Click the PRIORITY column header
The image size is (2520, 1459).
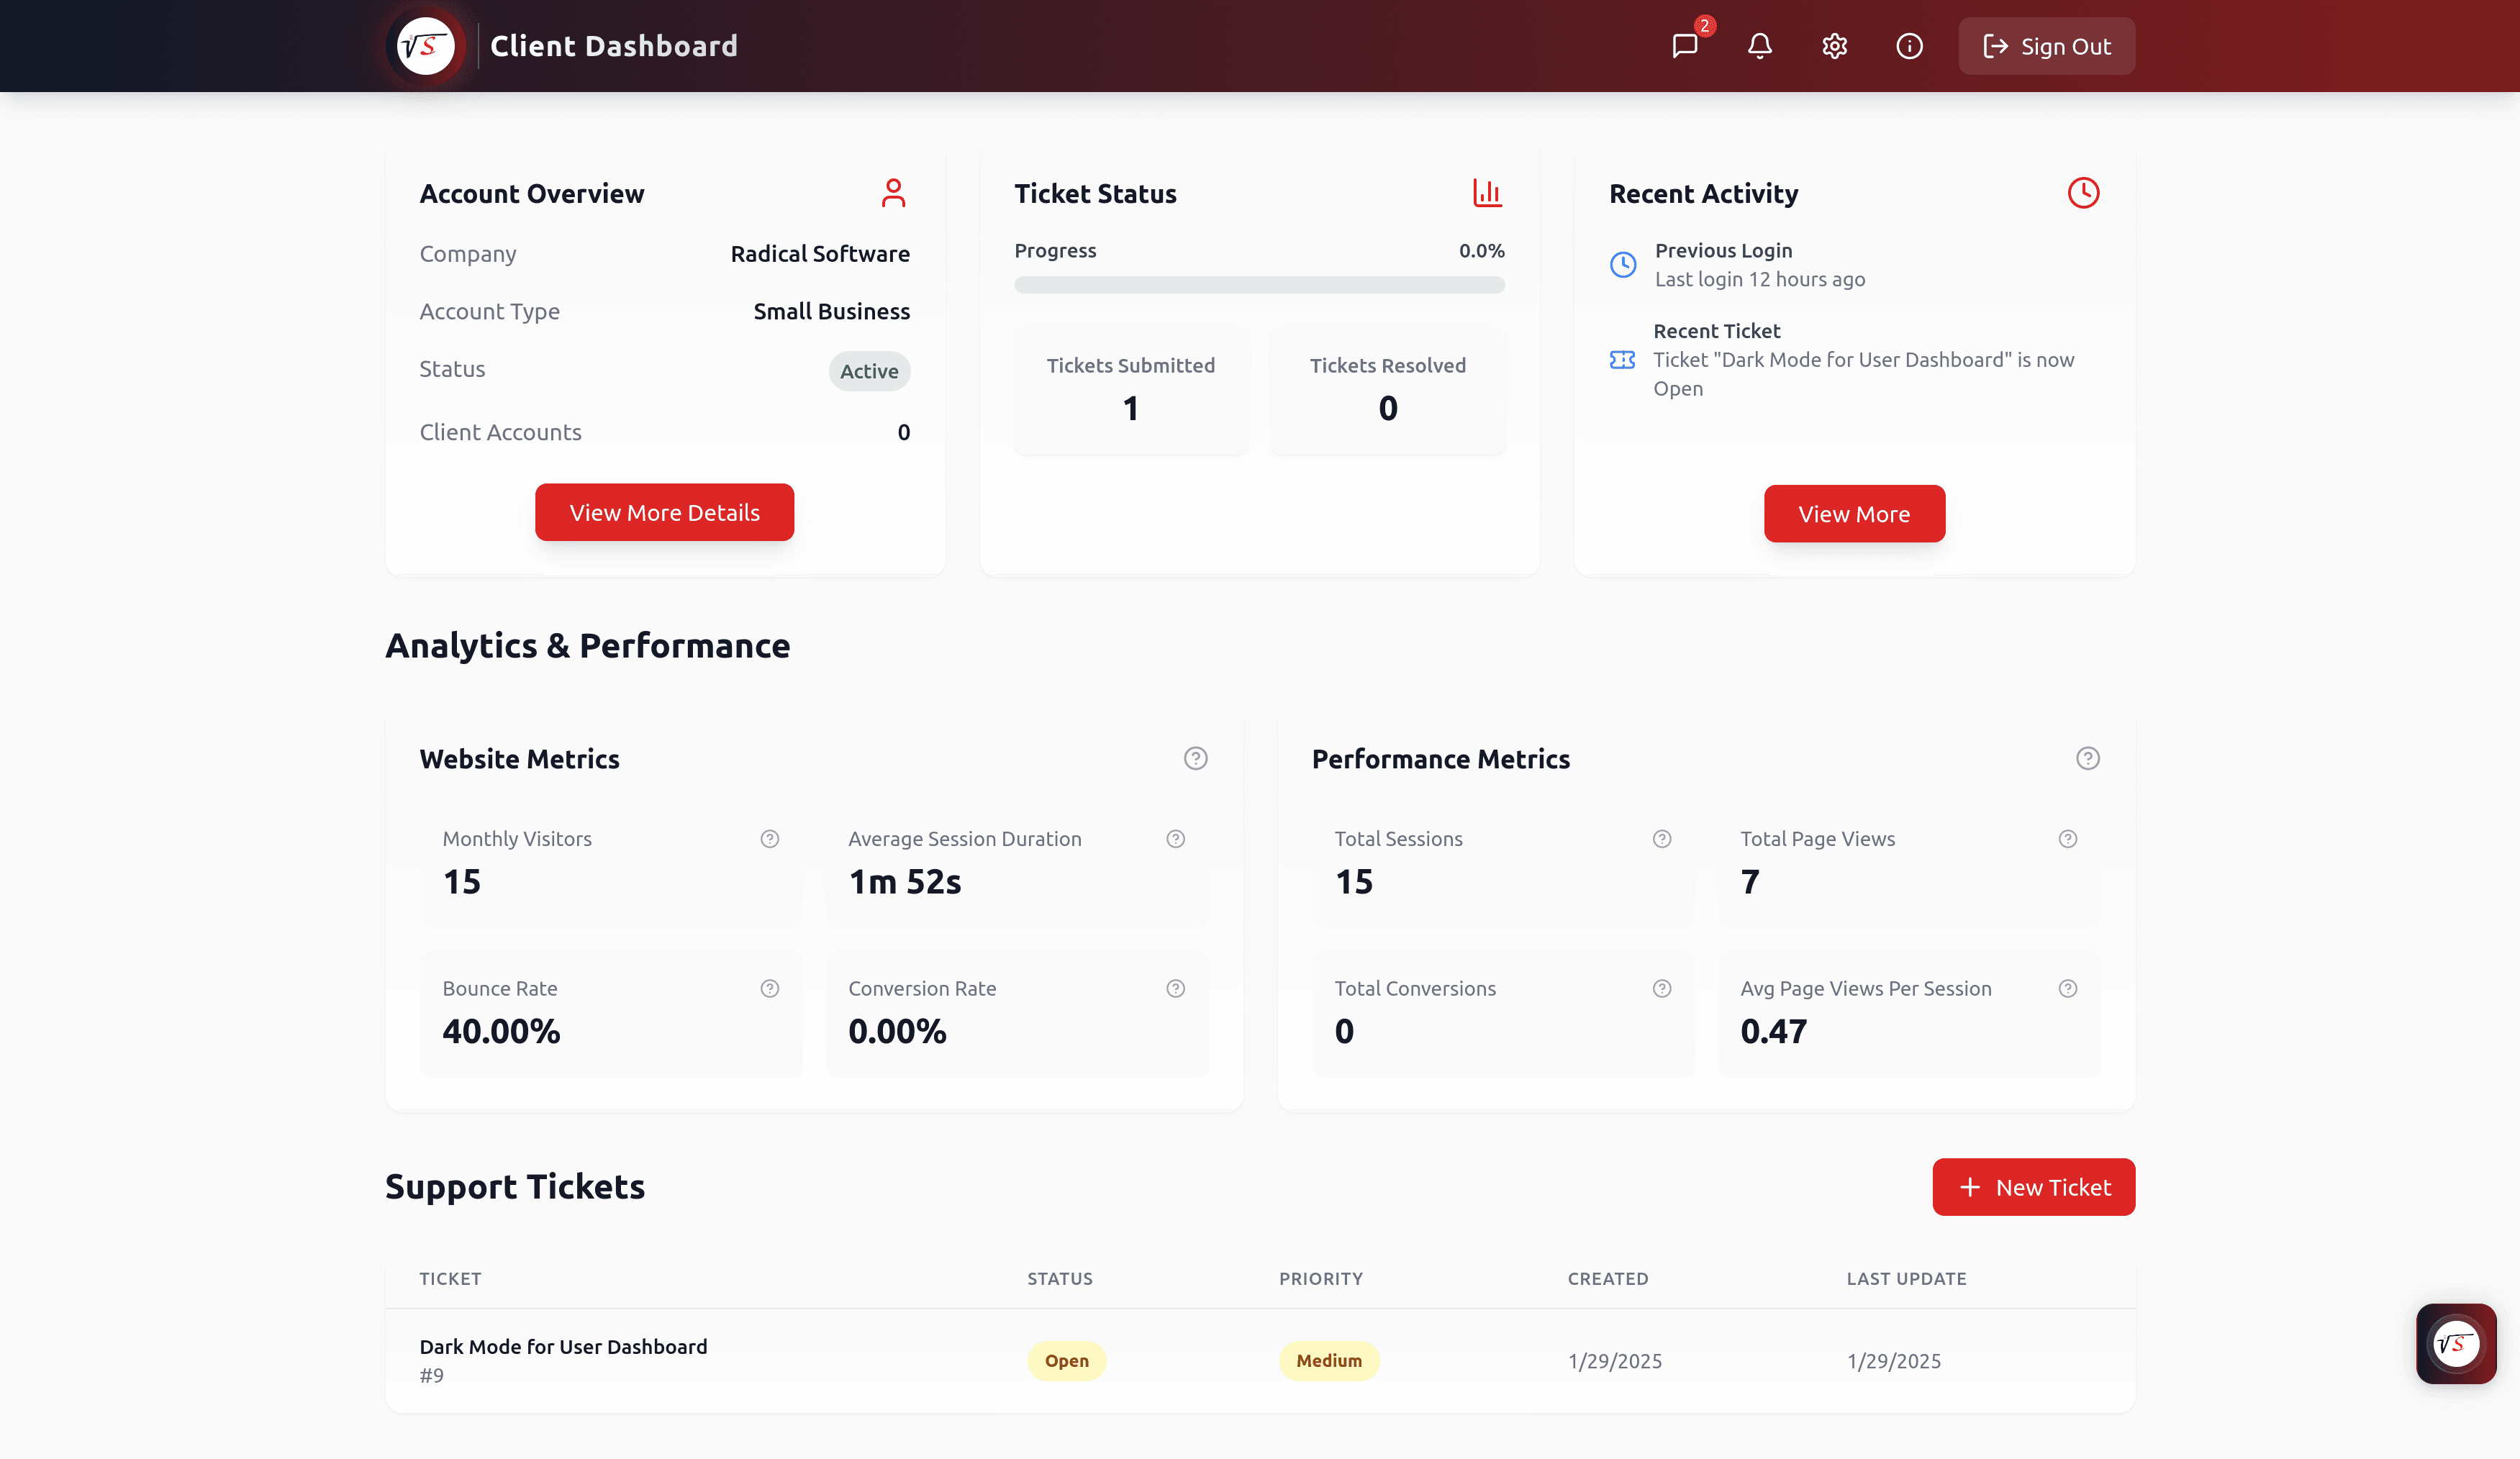[x=1320, y=1278]
